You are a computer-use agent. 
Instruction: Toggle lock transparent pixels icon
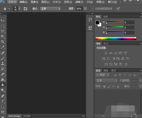tap(105, 86)
